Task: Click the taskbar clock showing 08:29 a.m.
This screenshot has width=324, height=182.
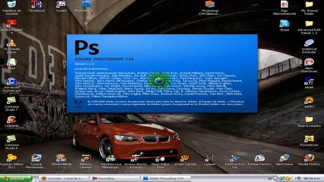Action: pos(312,178)
